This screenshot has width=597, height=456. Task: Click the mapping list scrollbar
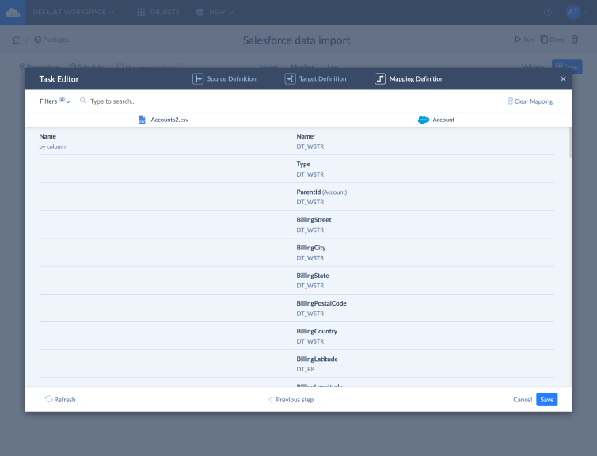tap(570, 142)
